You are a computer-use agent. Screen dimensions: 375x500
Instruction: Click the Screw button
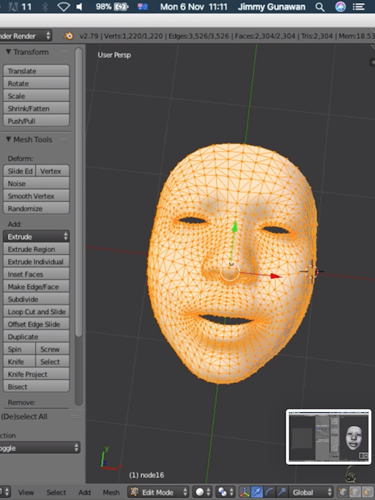[53, 349]
